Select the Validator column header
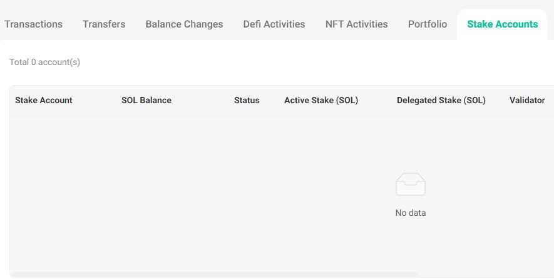The image size is (554, 279). pos(527,100)
